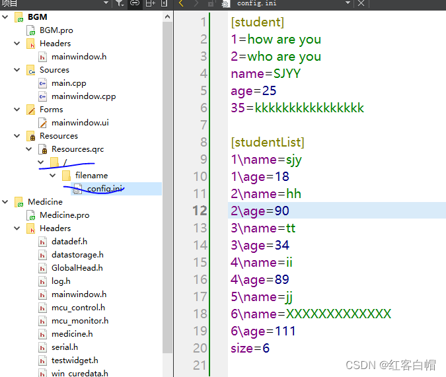
Task: Collapse the Sources folder under BGM
Action: coord(18,70)
